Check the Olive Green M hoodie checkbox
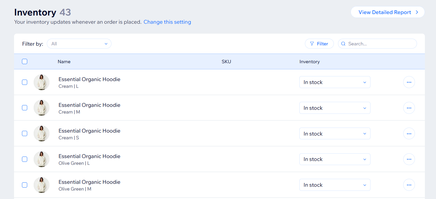The width and height of the screenshot is (436, 199). [x=25, y=185]
